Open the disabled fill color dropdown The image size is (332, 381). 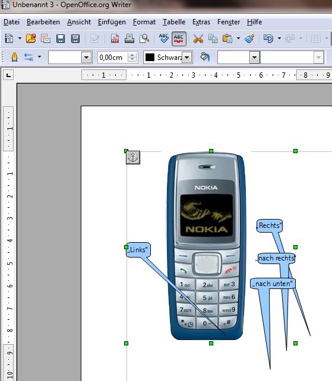point(318,58)
